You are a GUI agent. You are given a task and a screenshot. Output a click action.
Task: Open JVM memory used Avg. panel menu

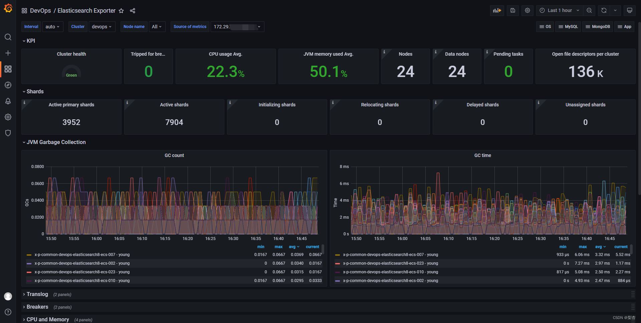tap(329, 54)
